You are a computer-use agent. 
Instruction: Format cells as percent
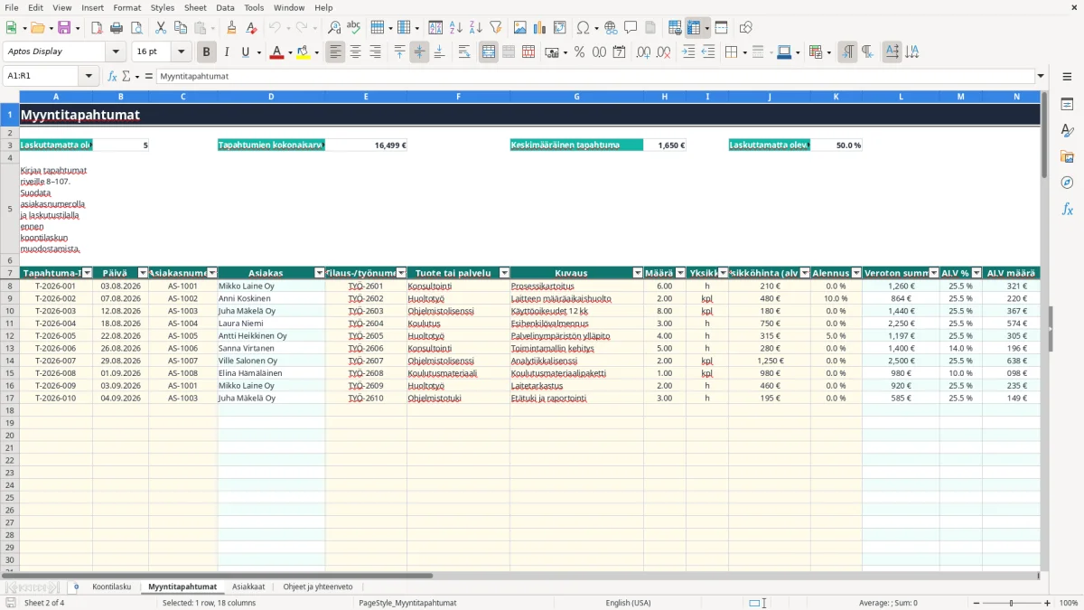(x=579, y=52)
